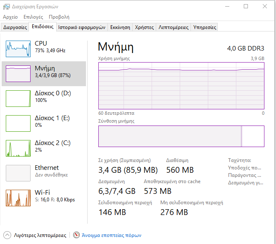This screenshot has width=276, height=244.
Task: Click the '6,3/7,4 GB' committed value
Action: [x=117, y=191]
